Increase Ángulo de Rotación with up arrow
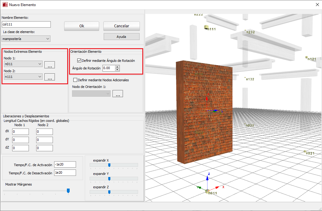The height and width of the screenshot is (211, 322). coord(117,67)
